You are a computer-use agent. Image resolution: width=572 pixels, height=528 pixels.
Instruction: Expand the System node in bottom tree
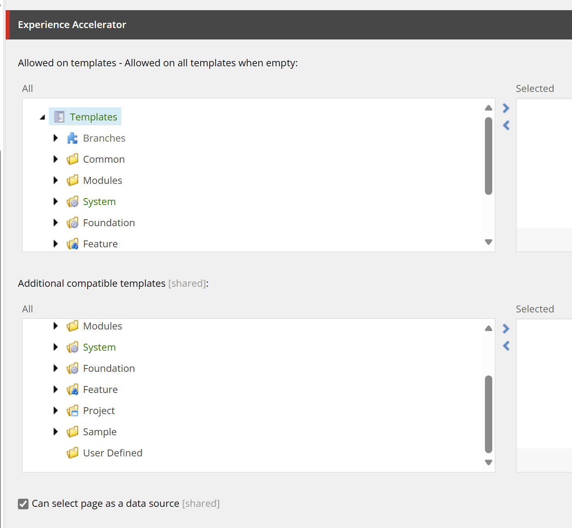56,347
